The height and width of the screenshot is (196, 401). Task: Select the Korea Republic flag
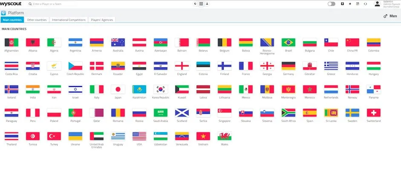pos(161,89)
